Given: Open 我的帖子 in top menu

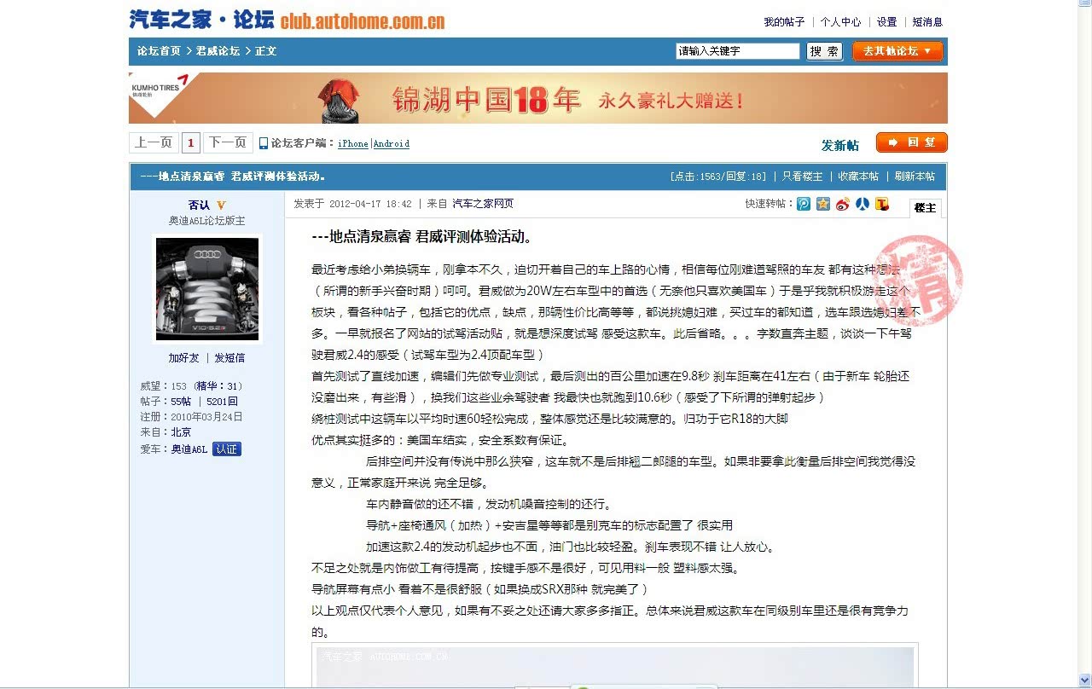Looking at the screenshot, I should point(784,22).
